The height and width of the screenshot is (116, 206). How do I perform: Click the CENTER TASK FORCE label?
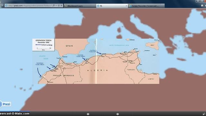[80, 56]
